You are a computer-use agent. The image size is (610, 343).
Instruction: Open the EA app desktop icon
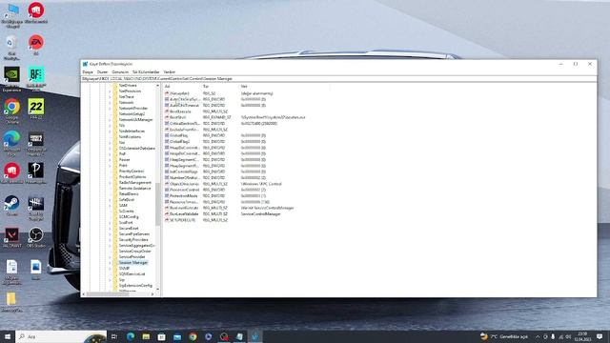coord(36,45)
